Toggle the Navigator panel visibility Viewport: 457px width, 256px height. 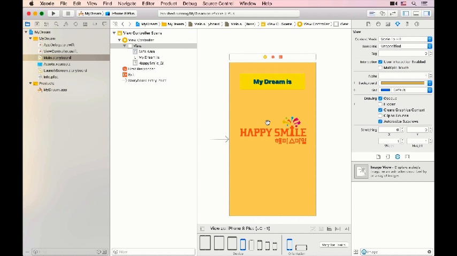click(406, 13)
